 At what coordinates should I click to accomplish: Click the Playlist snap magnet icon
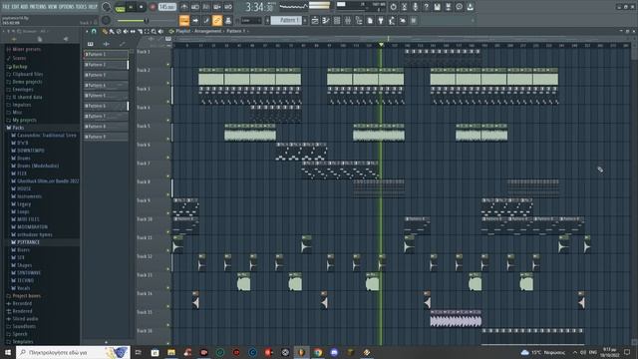pyautogui.click(x=94, y=31)
